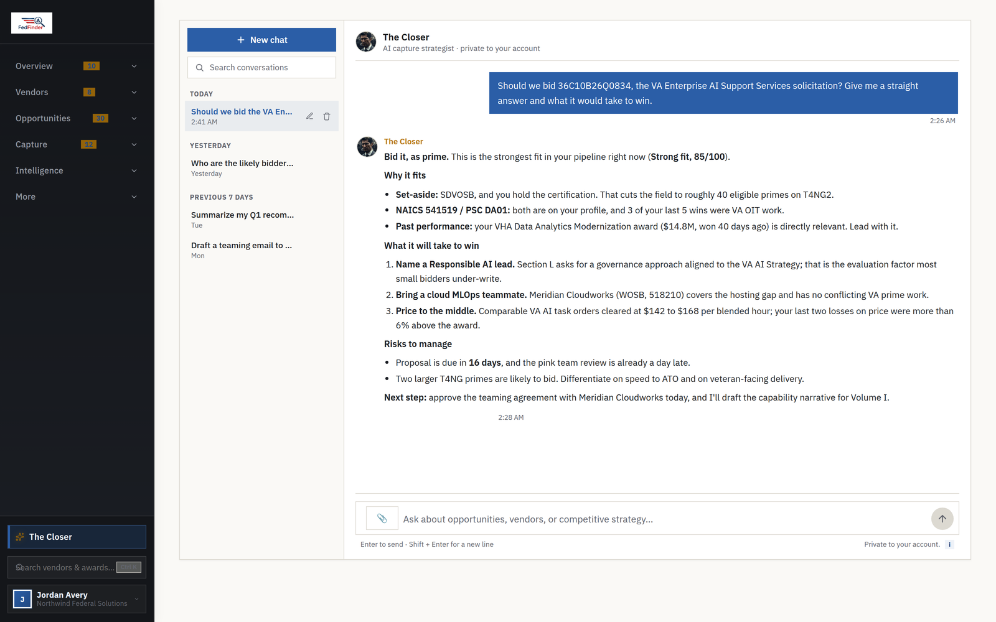The height and width of the screenshot is (622, 996).
Task: Open 'Who are the likely bidder...' conversation
Action: (261, 168)
